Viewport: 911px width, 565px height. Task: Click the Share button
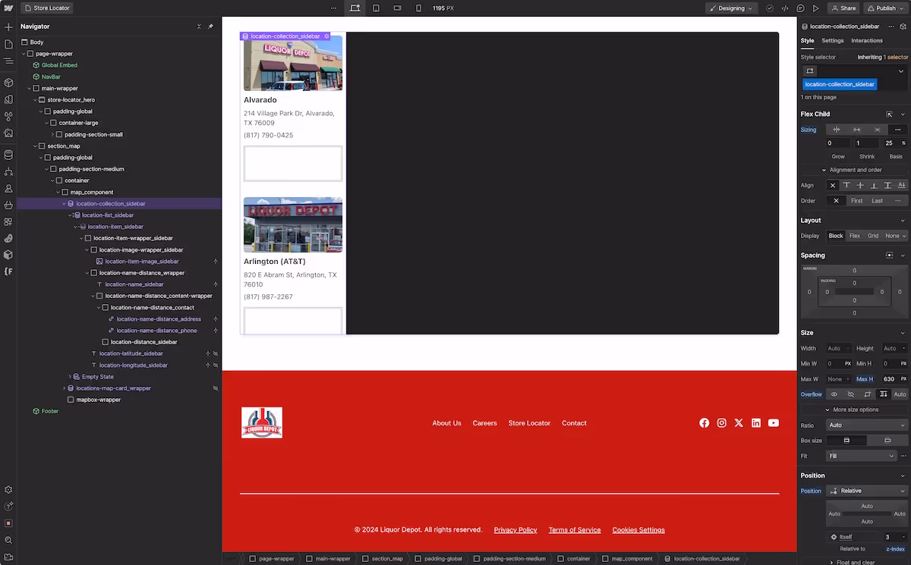click(x=843, y=8)
